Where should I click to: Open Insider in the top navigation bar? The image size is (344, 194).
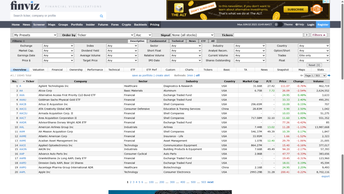click(90, 24)
